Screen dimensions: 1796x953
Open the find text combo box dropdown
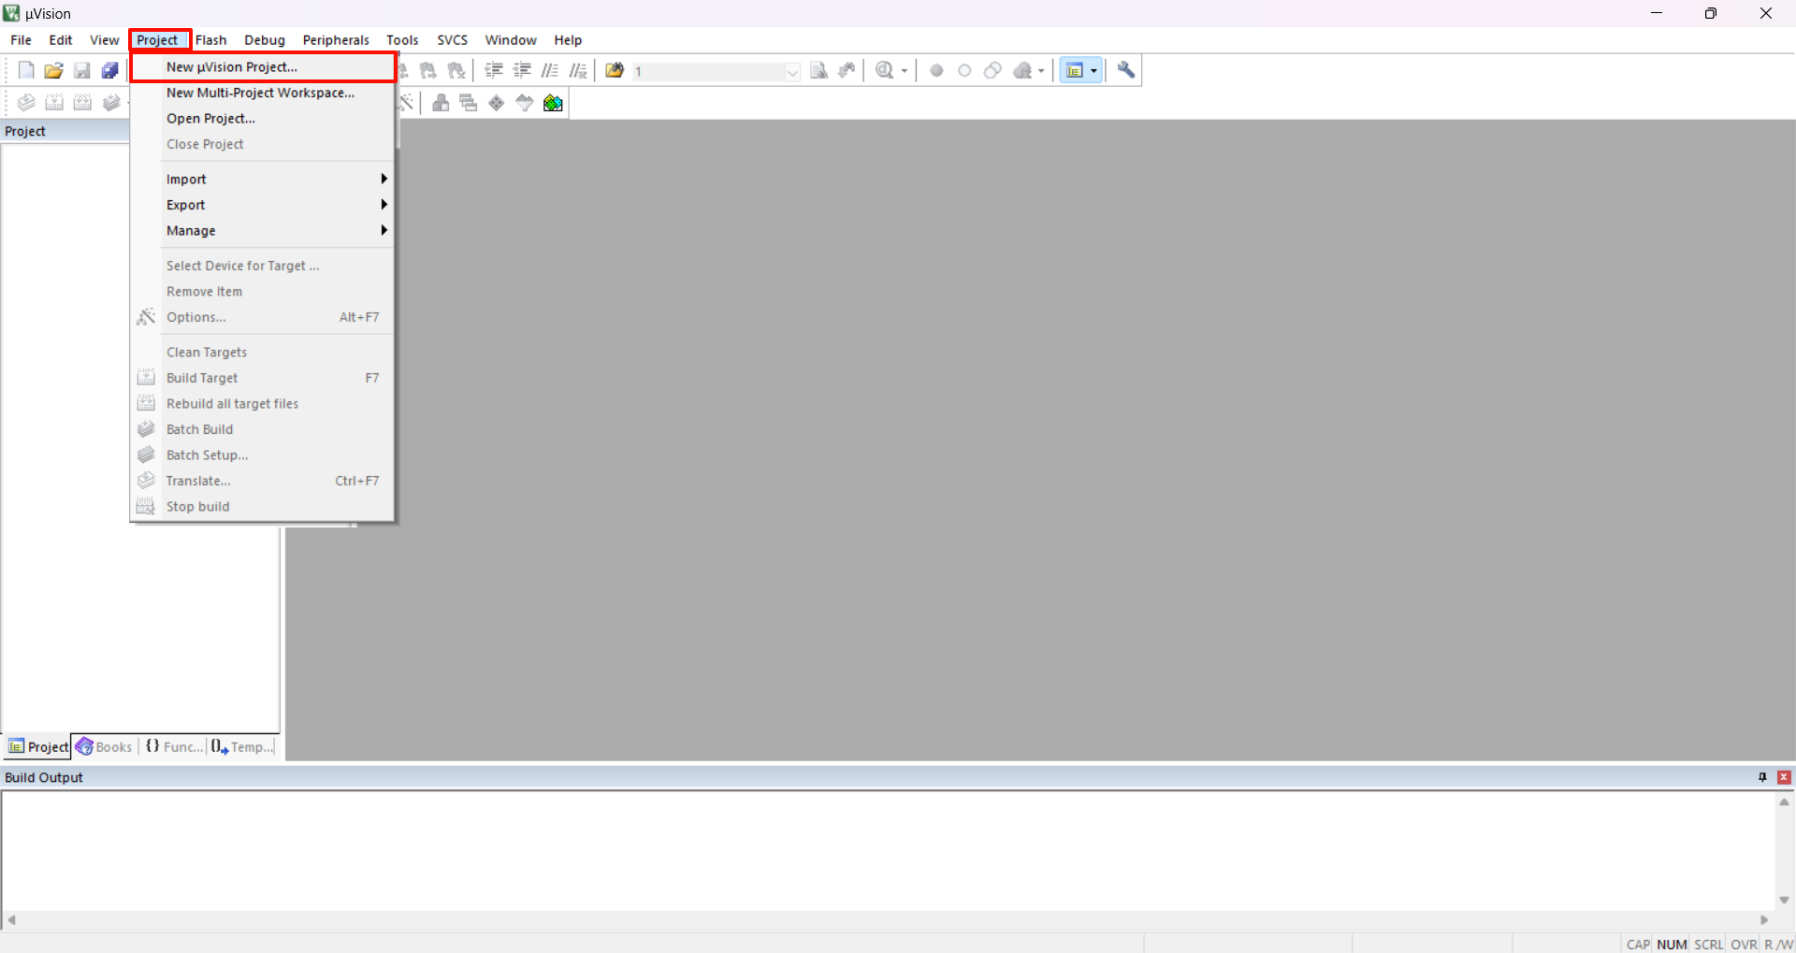point(792,71)
